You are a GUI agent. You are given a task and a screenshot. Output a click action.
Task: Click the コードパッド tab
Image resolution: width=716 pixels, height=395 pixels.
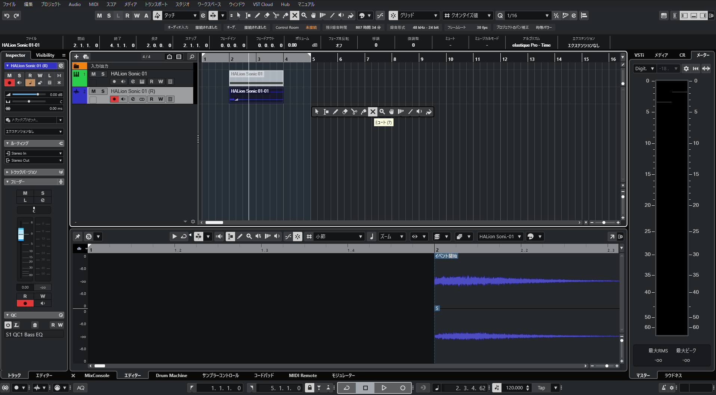264,376
